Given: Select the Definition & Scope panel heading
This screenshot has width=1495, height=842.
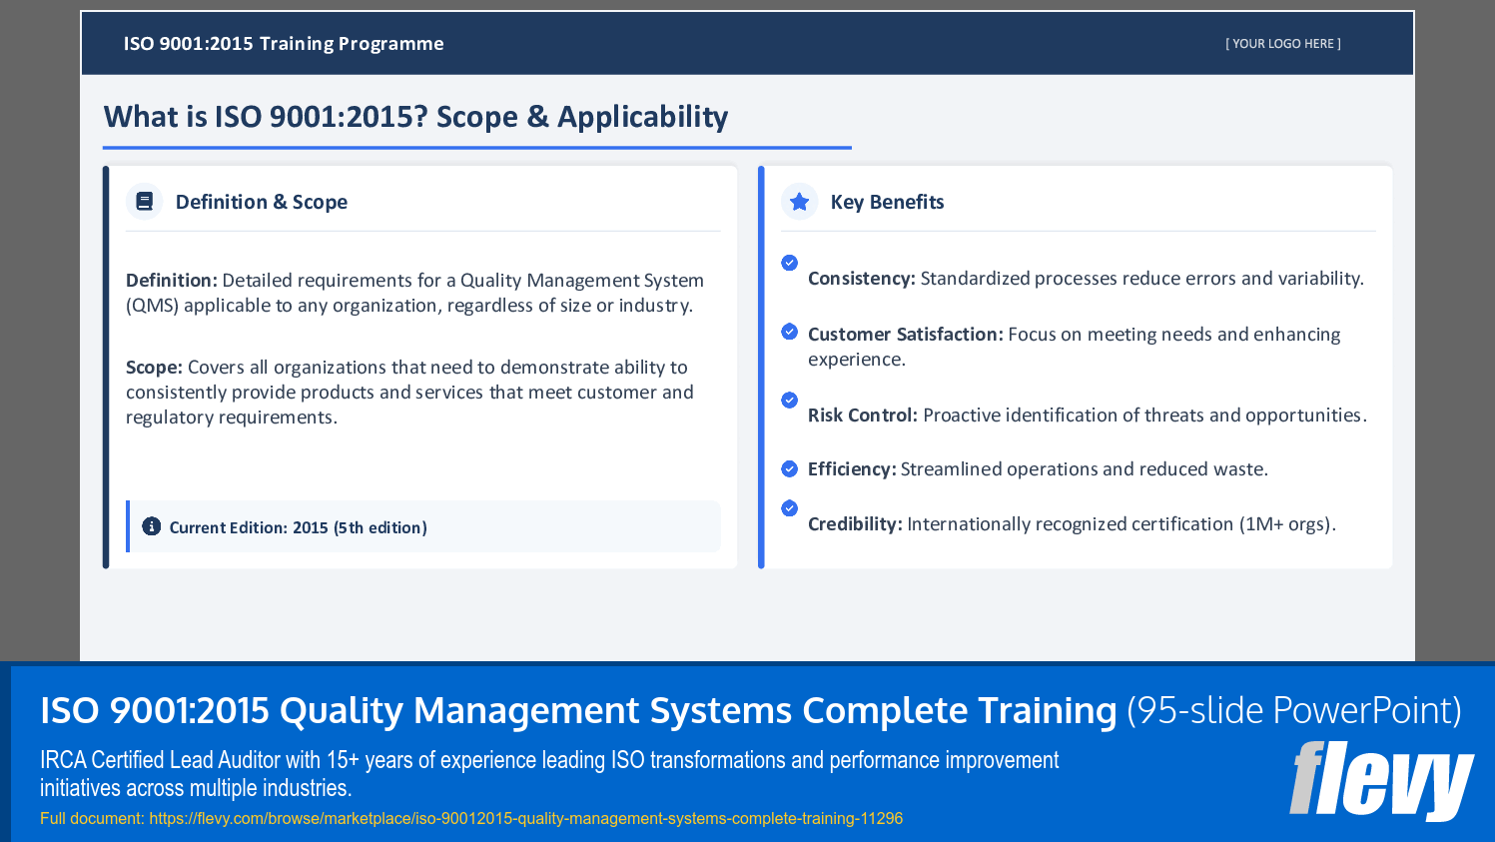Looking at the screenshot, I should coord(262,201).
